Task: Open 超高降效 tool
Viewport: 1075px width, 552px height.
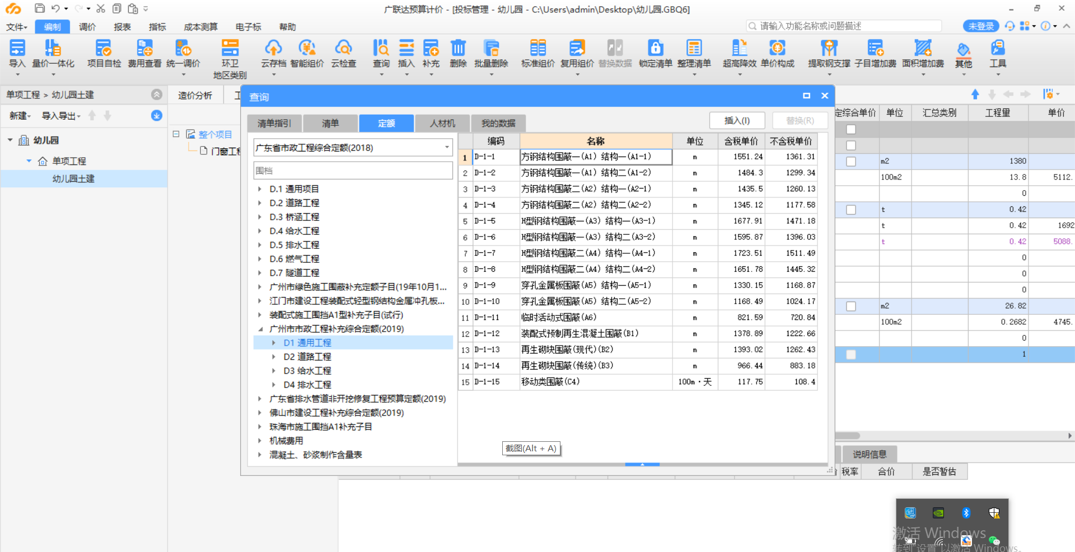Action: pyautogui.click(x=739, y=54)
